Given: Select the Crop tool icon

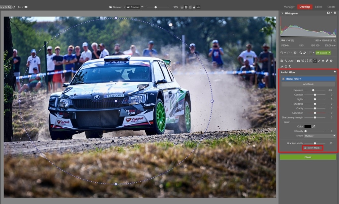Looking at the screenshot, I should pyautogui.click(x=303, y=61).
